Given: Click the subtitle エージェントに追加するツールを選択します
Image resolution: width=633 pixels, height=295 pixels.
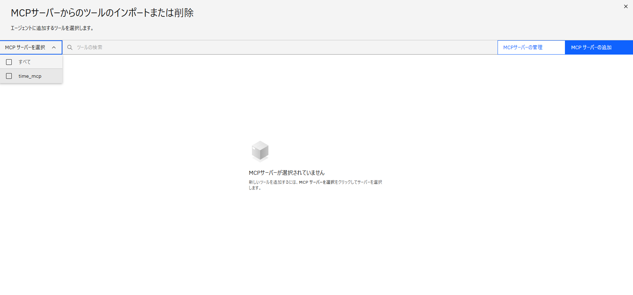Looking at the screenshot, I should (52, 28).
